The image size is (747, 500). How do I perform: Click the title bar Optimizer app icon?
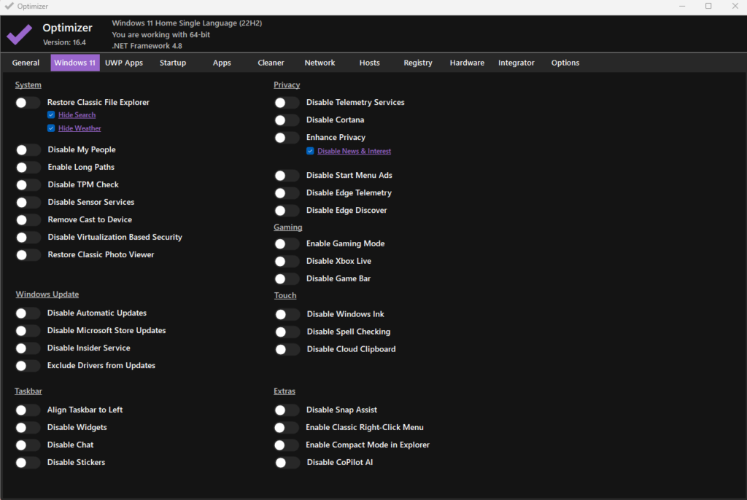click(9, 6)
